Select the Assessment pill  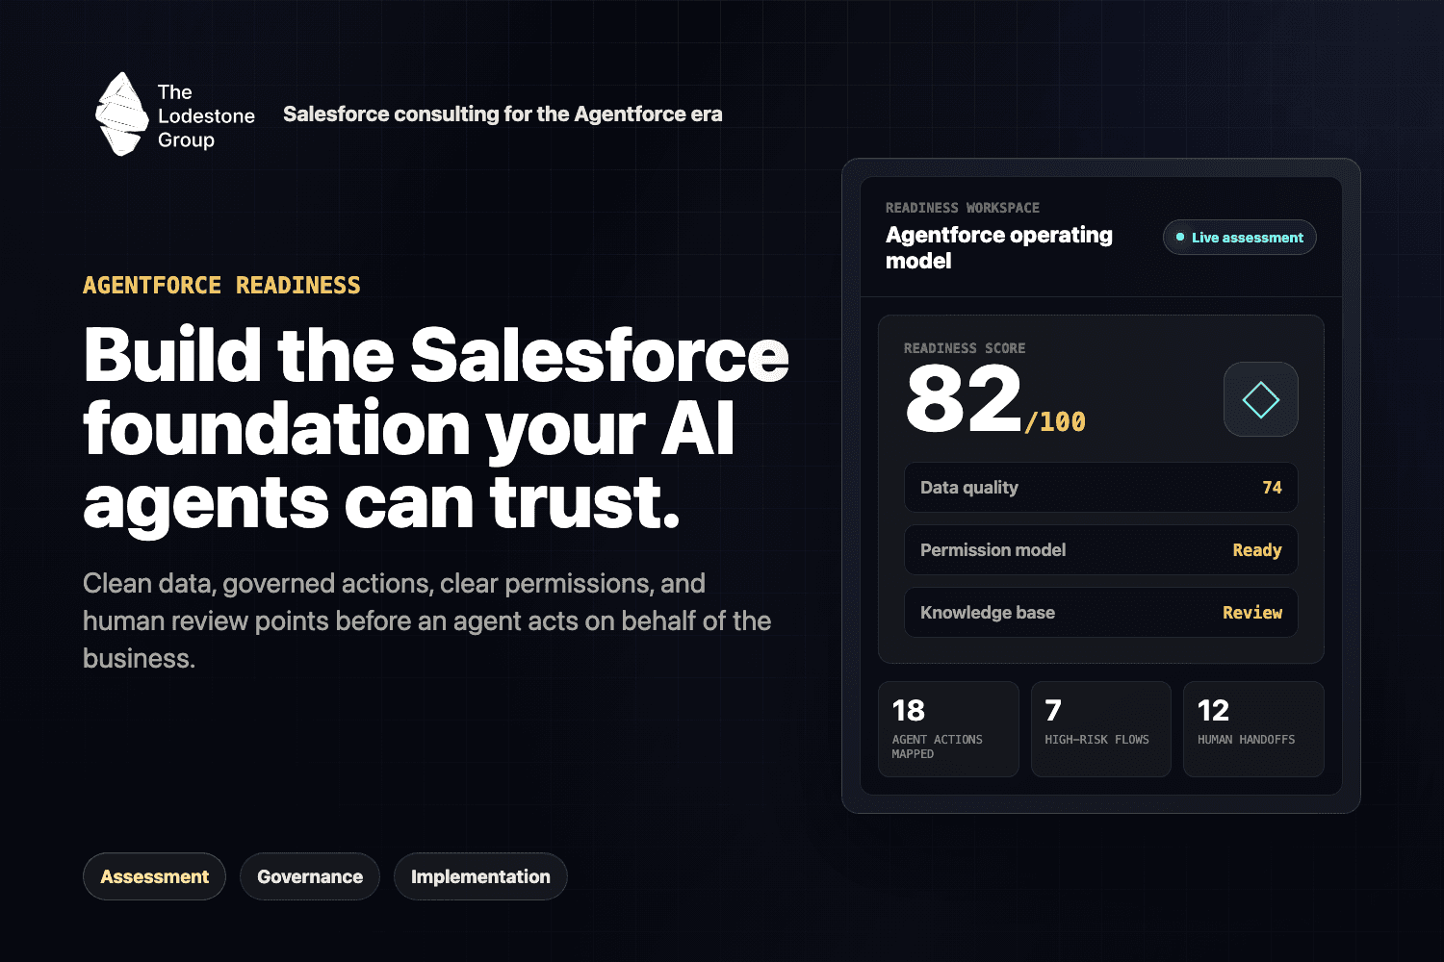[154, 876]
